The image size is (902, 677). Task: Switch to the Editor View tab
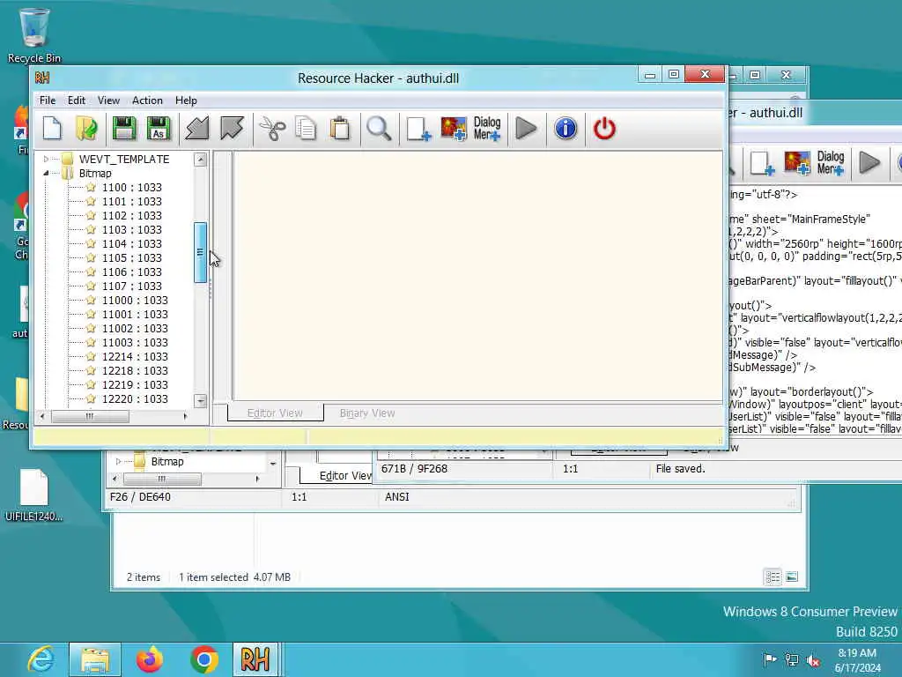tap(275, 413)
